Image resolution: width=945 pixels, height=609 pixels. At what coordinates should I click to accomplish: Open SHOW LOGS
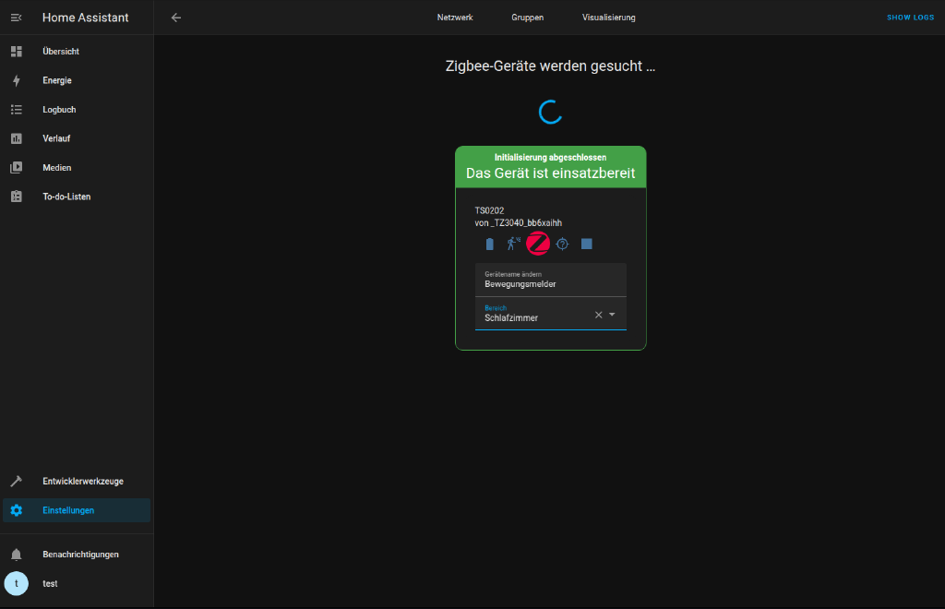click(x=910, y=17)
